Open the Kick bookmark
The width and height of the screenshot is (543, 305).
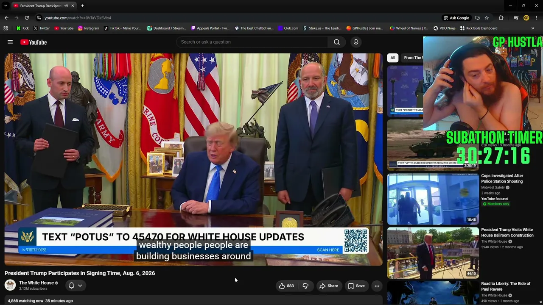pyautogui.click(x=22, y=28)
